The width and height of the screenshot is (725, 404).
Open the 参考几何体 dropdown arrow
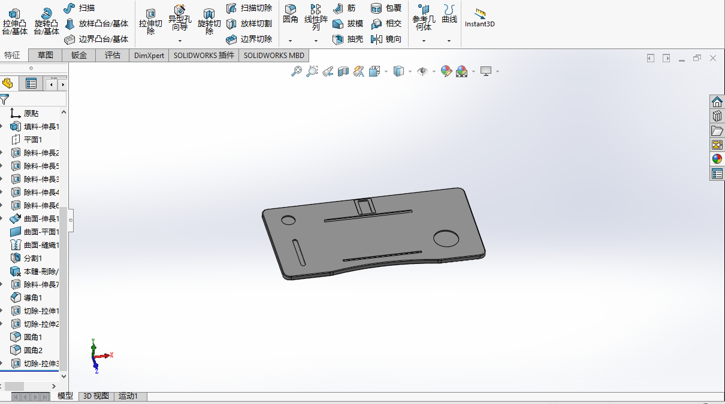[x=424, y=41]
